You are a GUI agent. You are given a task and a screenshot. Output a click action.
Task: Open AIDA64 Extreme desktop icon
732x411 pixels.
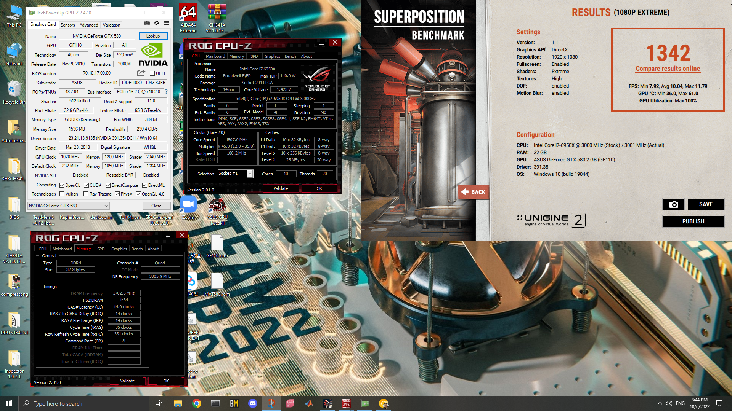click(188, 18)
